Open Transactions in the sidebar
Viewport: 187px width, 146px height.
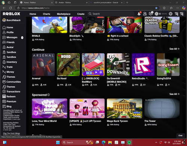tap(11, 91)
